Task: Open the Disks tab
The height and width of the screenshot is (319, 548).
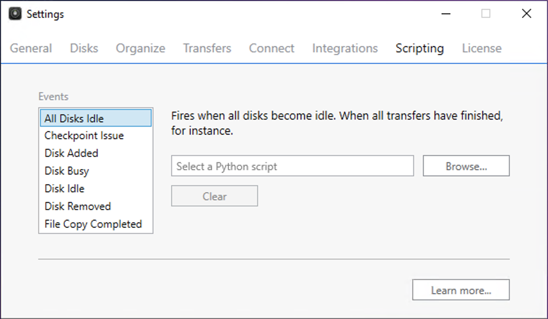Action: coord(84,48)
